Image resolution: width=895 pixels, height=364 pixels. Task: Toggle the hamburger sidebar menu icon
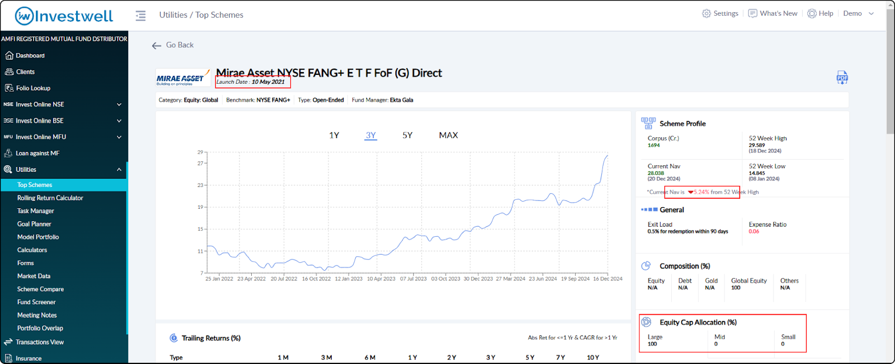tap(140, 16)
